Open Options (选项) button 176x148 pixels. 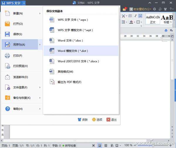tap(97, 120)
